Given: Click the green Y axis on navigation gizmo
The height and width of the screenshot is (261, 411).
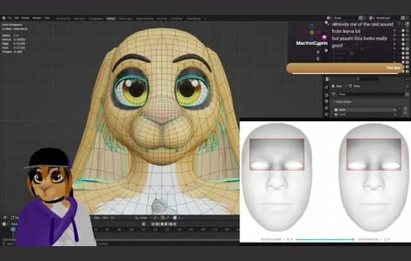Looking at the screenshot, I should click(312, 33).
